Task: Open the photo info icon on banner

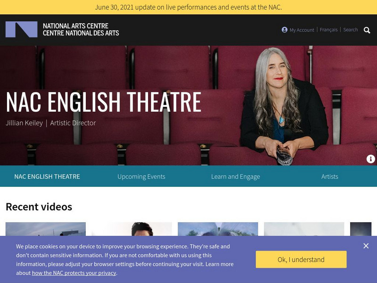Action: (x=370, y=159)
